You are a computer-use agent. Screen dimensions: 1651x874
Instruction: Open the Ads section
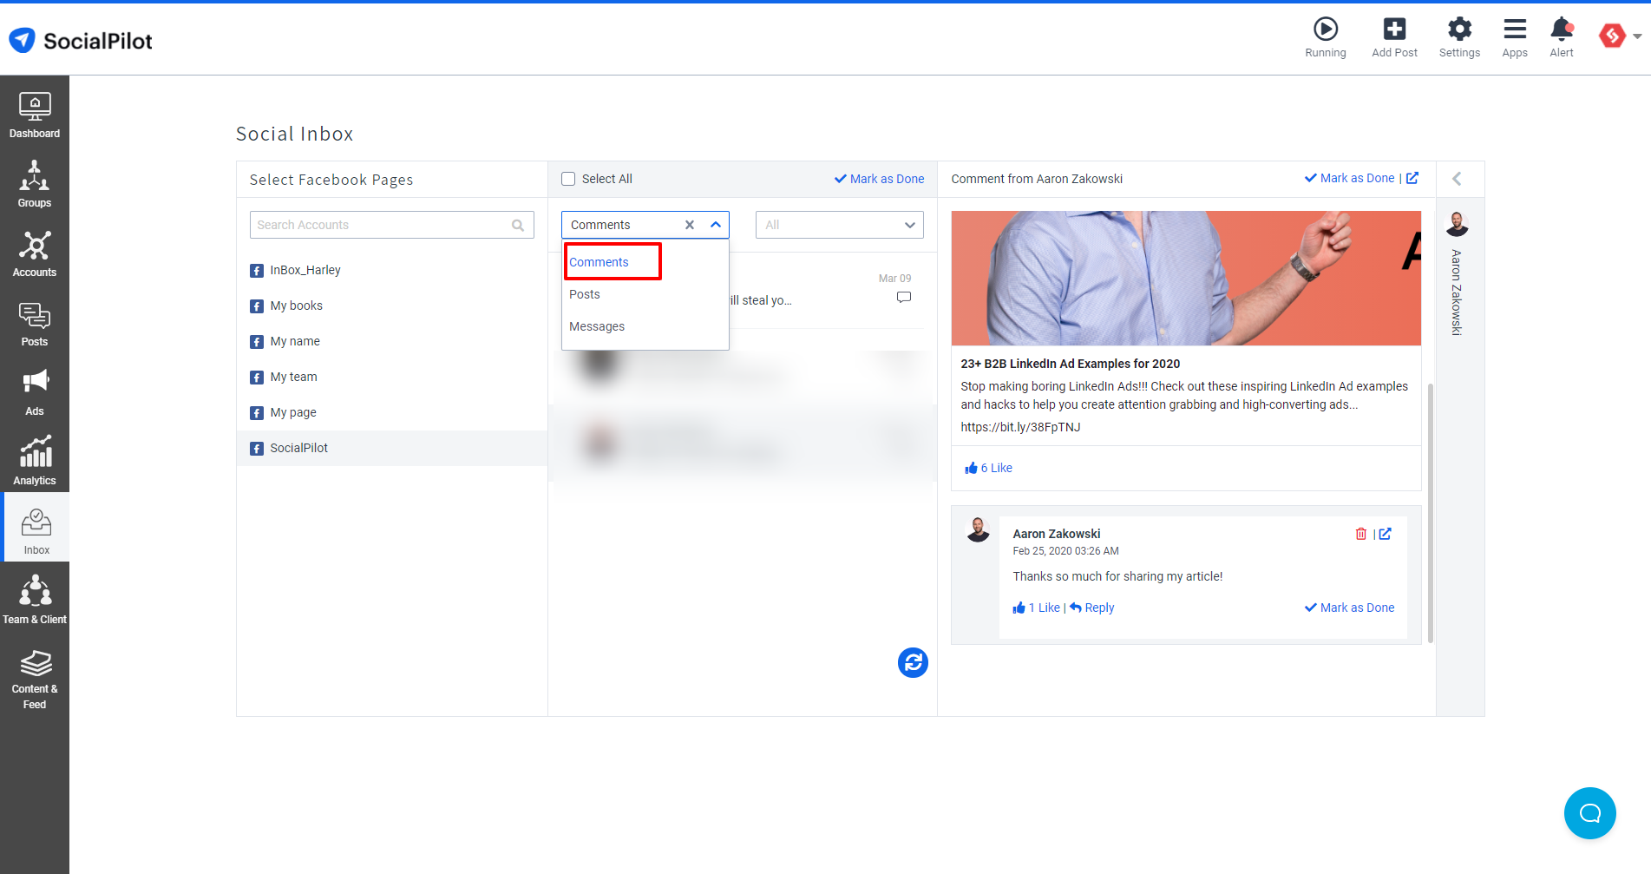35,391
